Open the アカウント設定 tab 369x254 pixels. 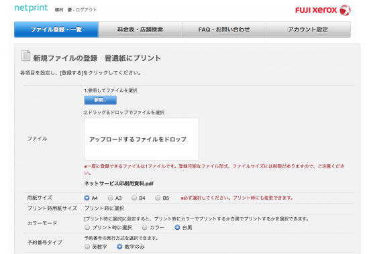point(309,29)
